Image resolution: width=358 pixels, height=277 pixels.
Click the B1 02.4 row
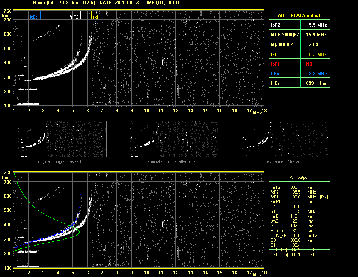286,245
